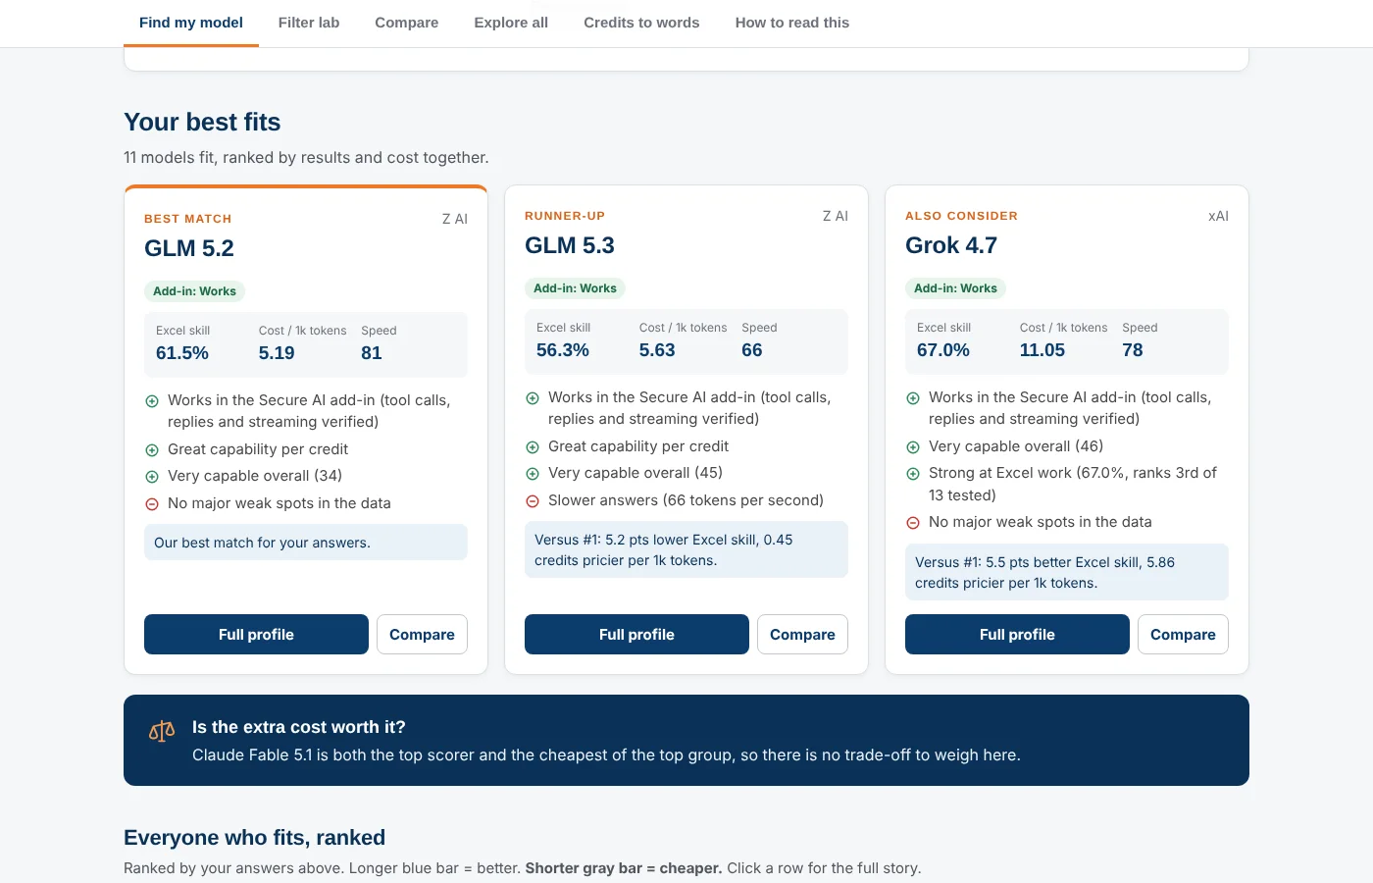Open the Compare tab in top navigation

click(407, 23)
